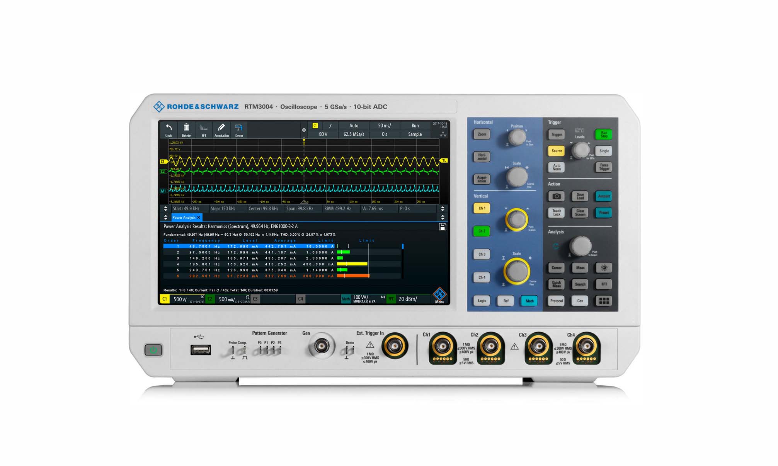Toggle Touch Lock in the Action section

click(557, 213)
